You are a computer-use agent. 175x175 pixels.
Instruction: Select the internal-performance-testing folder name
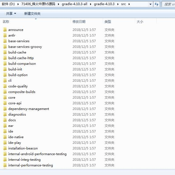click(31, 165)
